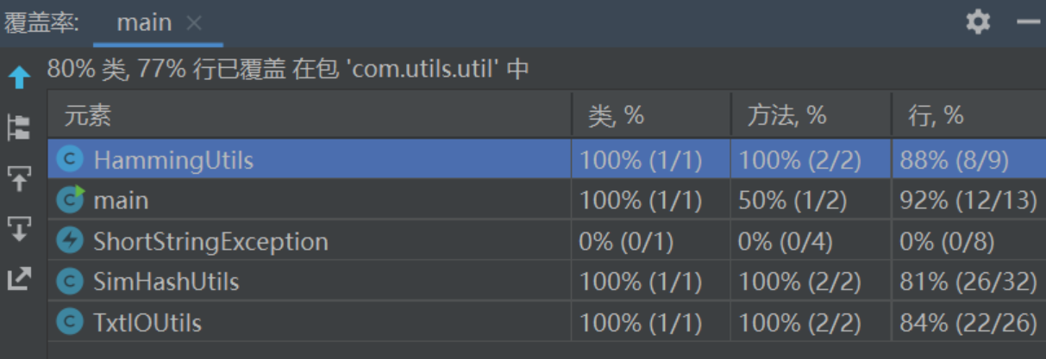Sort by the 行, % column header
Screen dimensions: 1046x359
pyautogui.click(x=936, y=116)
